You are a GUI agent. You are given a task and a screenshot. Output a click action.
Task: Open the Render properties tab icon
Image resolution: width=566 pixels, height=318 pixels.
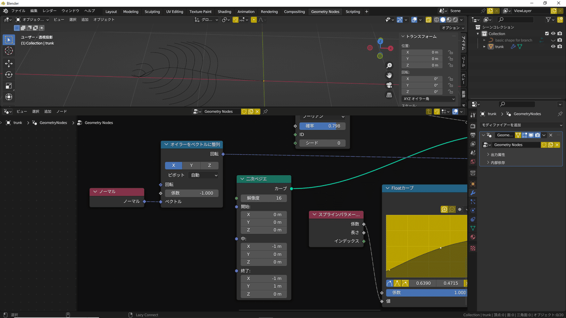pos(473,126)
